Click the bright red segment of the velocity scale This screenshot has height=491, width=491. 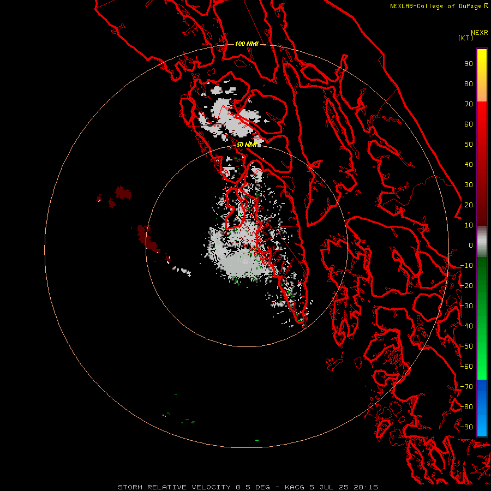[482, 164]
